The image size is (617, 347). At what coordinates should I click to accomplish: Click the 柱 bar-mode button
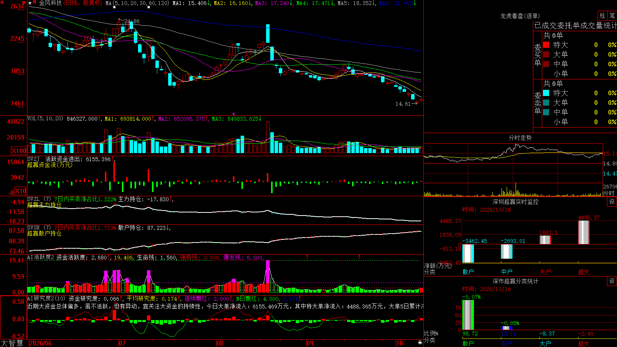[602, 16]
